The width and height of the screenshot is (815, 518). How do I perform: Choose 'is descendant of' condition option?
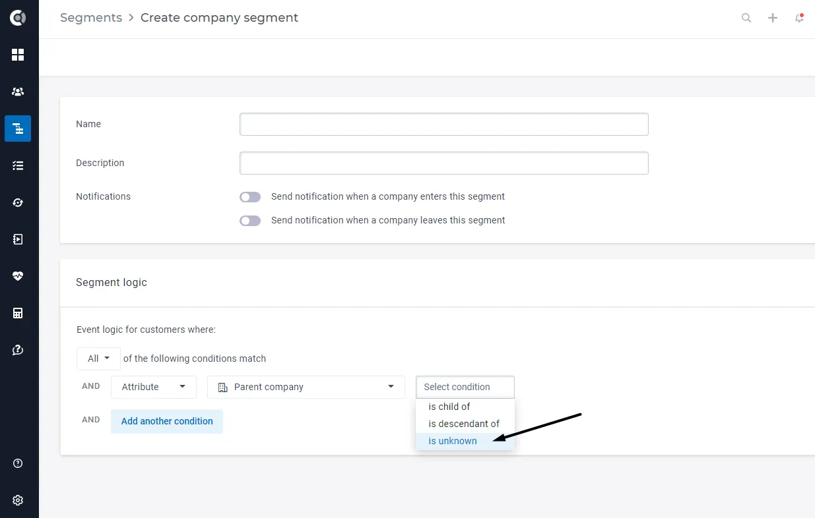(x=465, y=424)
